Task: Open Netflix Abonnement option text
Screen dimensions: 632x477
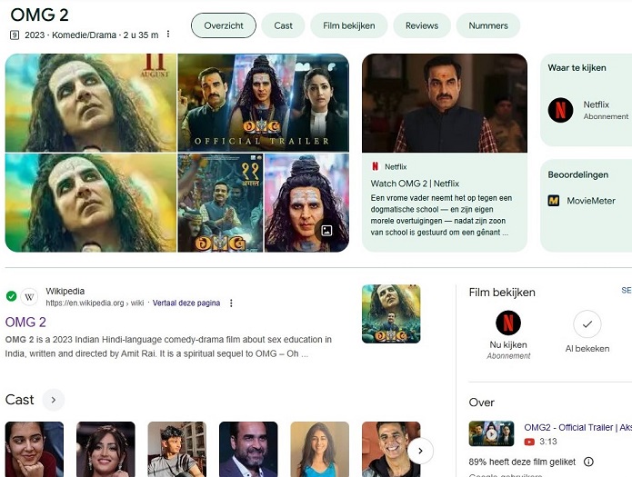Action: coord(606,110)
